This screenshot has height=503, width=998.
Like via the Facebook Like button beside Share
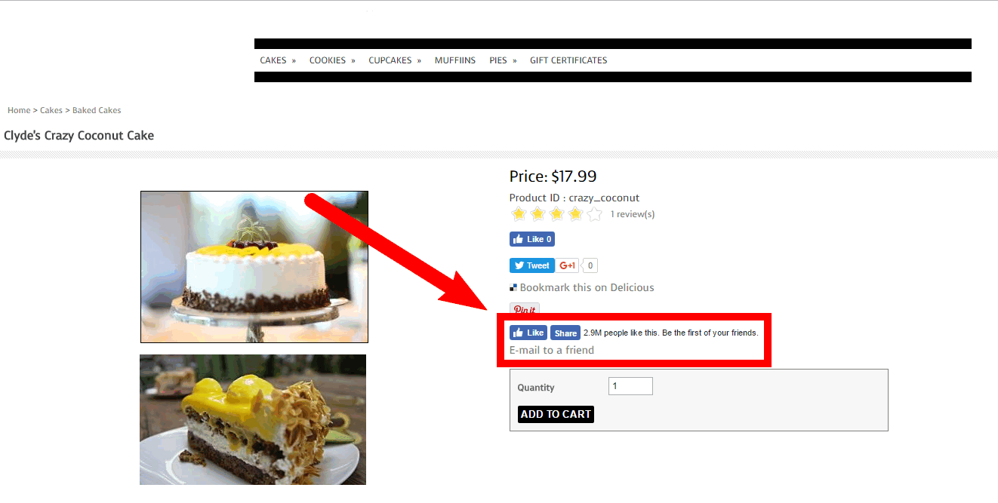point(528,333)
